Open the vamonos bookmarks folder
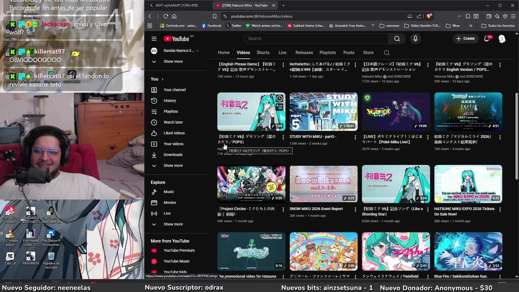Screen dimensions: 519x292 coord(389,26)
